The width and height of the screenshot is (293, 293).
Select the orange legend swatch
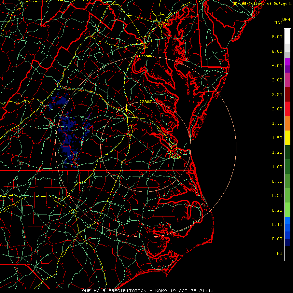pyautogui.click(x=287, y=123)
